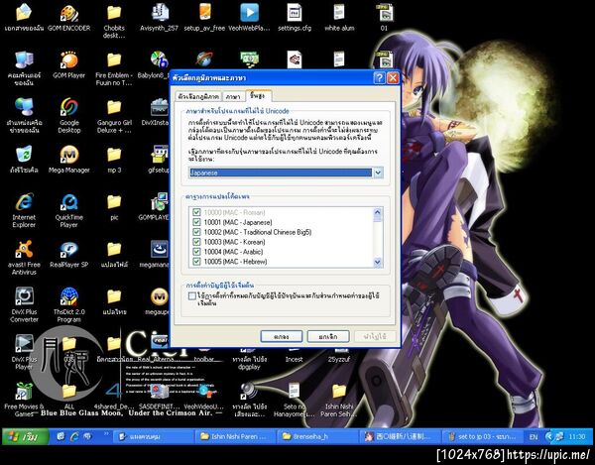Open the Windows Start button
The width and height of the screenshot is (595, 465).
pyautogui.click(x=26, y=436)
